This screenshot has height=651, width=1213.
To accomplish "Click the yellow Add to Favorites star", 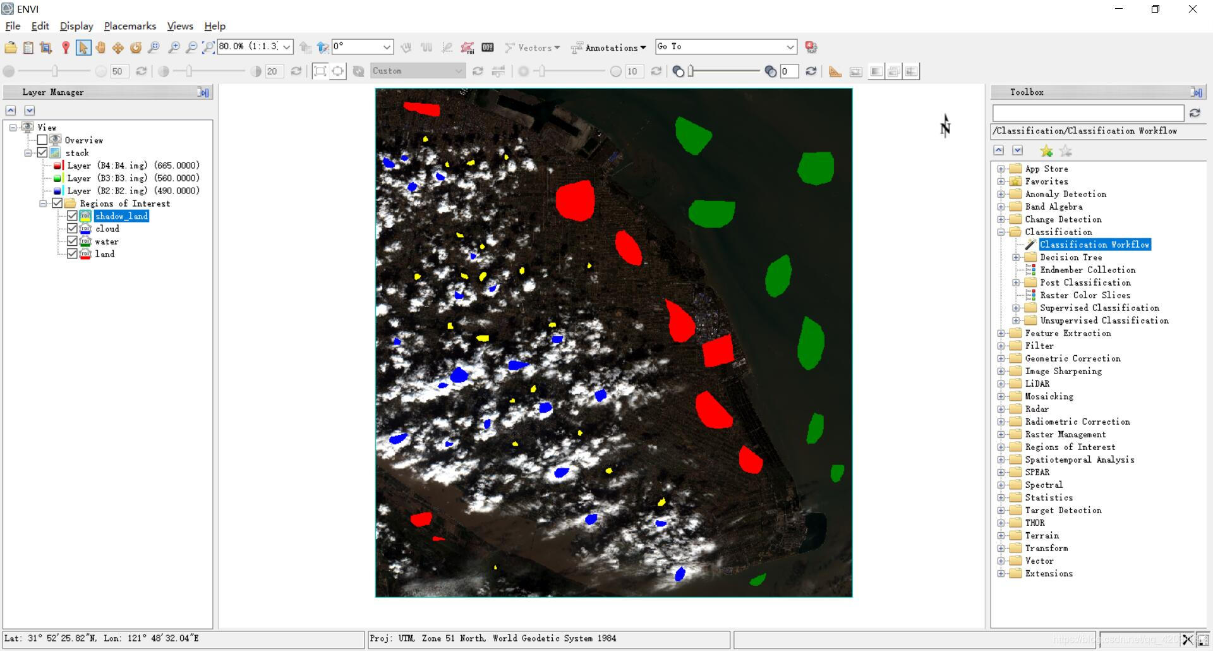I will 1046,151.
